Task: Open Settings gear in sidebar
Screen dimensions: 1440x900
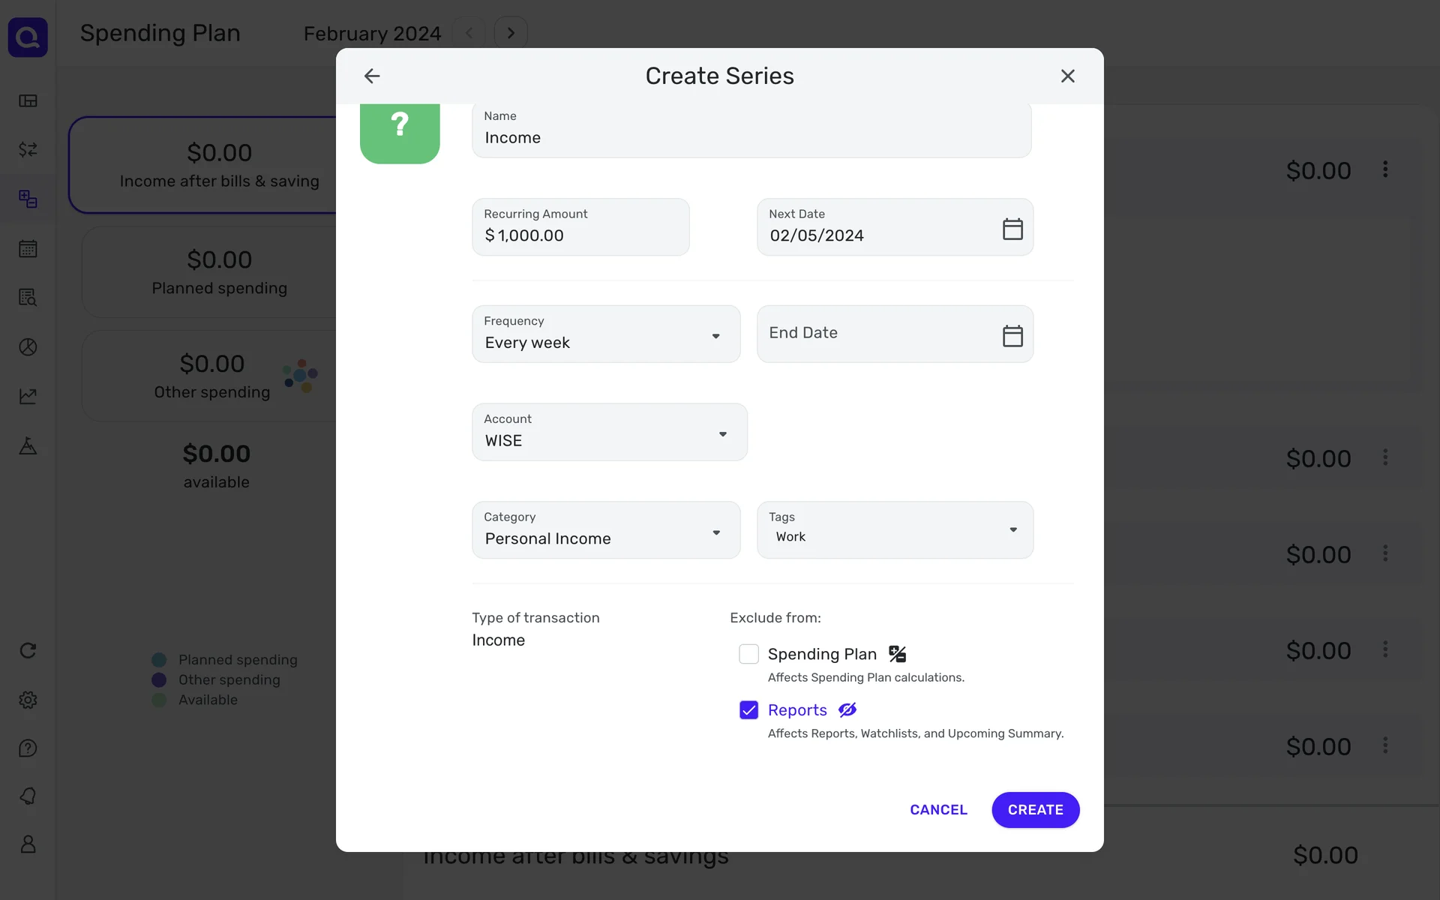Action: coord(28,700)
